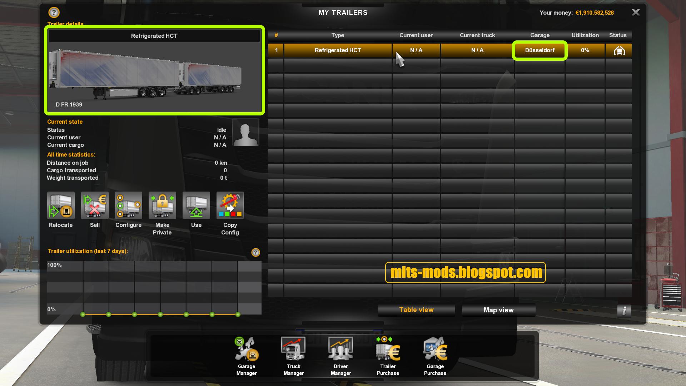Switch to Table view

[416, 310]
